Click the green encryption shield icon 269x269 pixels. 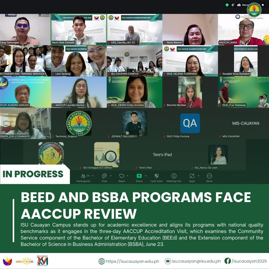(227, 5)
